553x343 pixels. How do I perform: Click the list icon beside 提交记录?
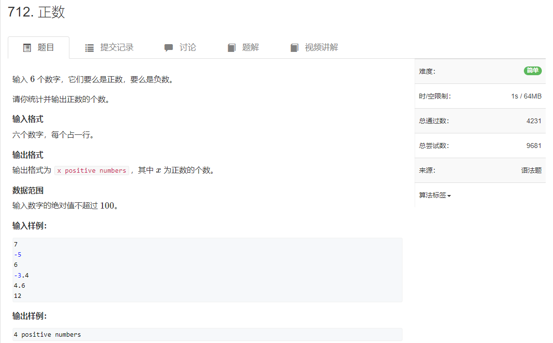89,47
